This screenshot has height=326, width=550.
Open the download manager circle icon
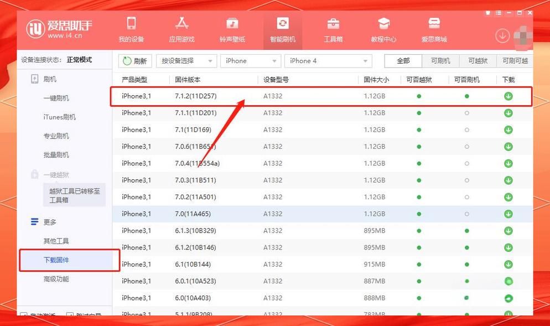pos(502,35)
